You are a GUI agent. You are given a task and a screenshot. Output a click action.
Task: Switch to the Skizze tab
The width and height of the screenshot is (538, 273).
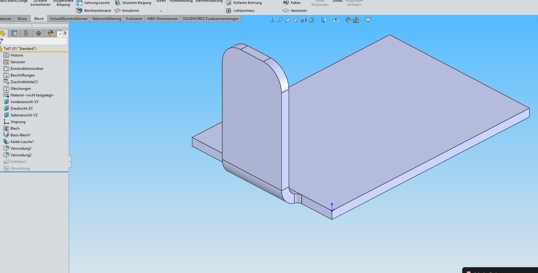point(22,19)
